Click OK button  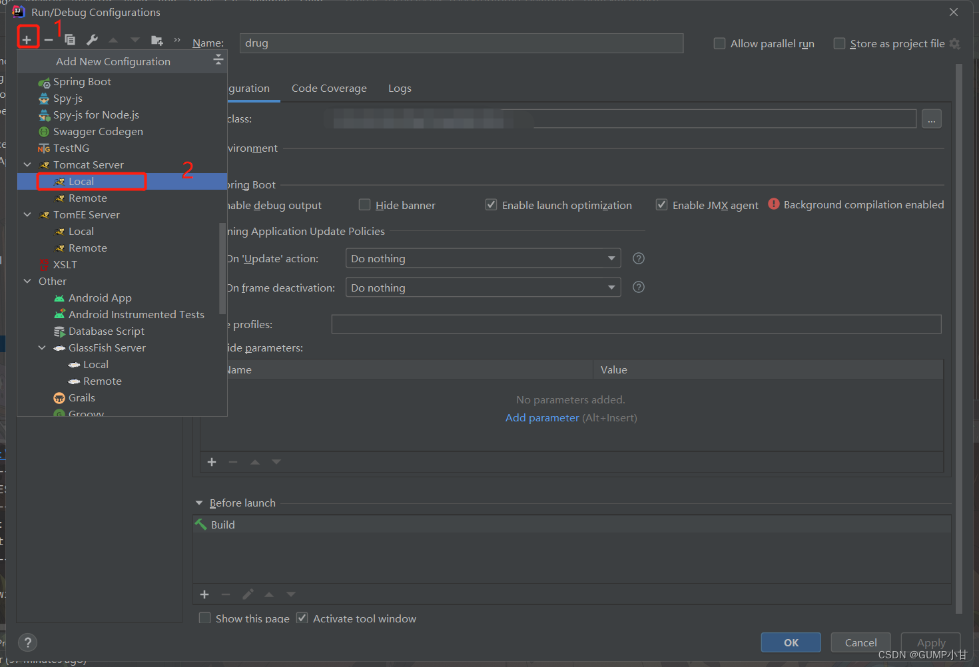click(791, 642)
